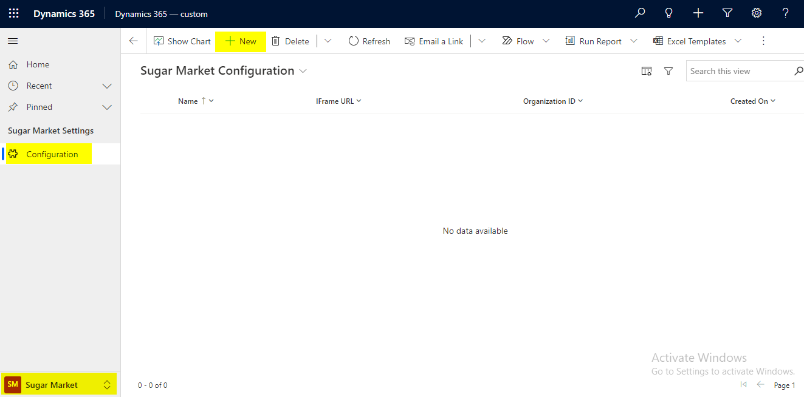Go to Home in the sidebar
The width and height of the screenshot is (804, 397).
click(x=38, y=64)
